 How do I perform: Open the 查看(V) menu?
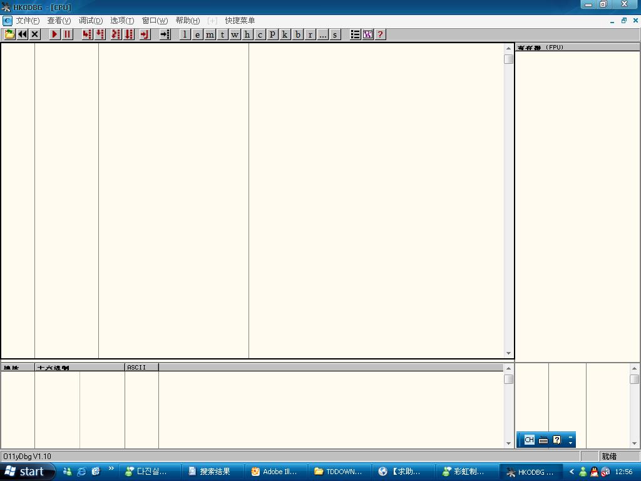(59, 21)
